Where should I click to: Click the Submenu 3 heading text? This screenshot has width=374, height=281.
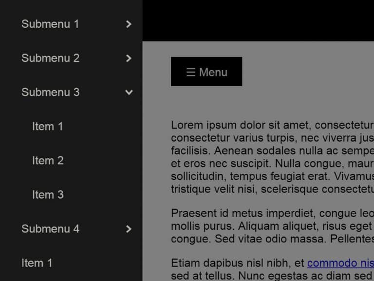[x=50, y=92]
